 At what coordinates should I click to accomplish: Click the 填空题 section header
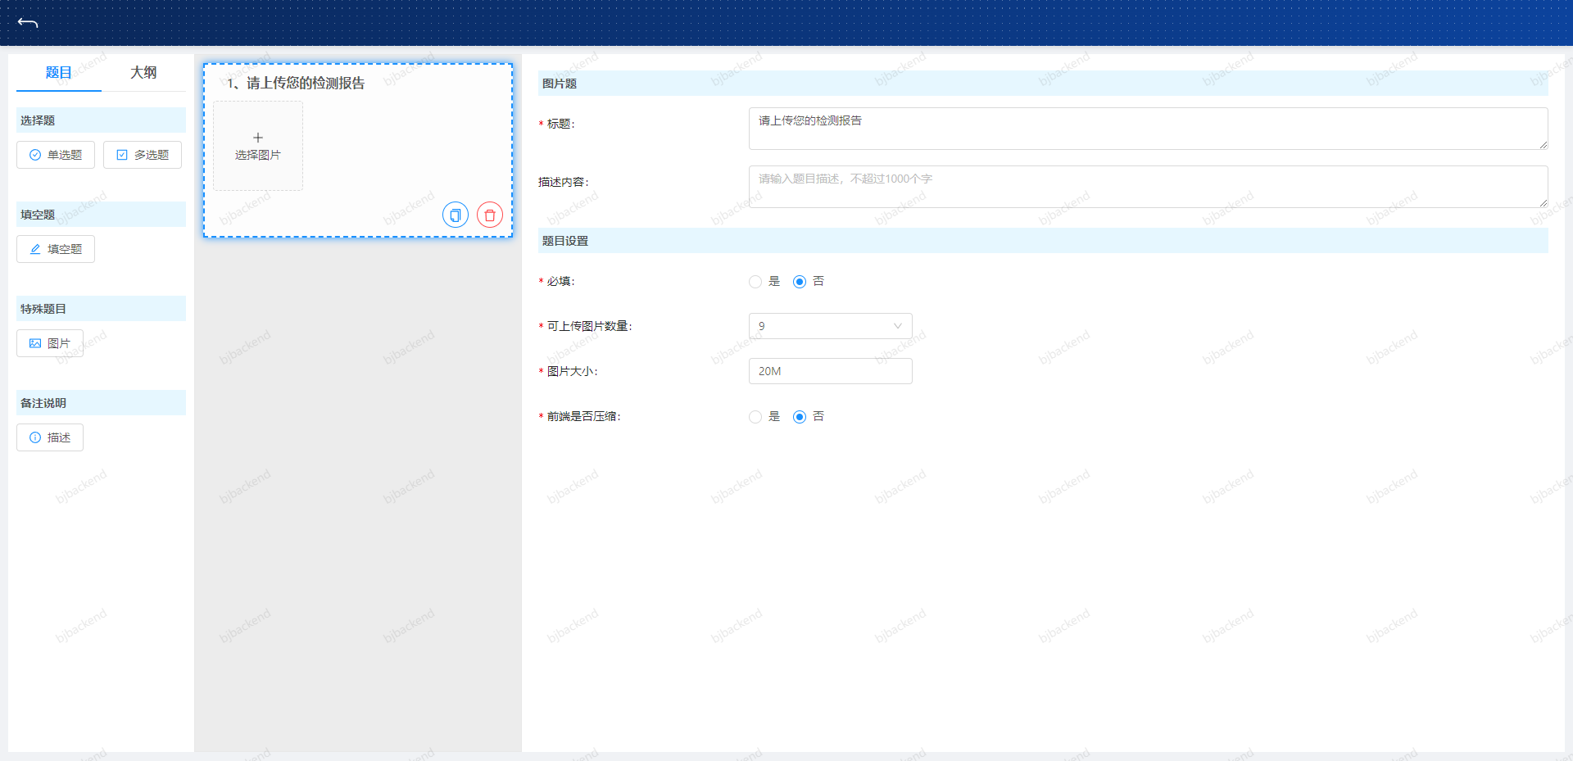101,215
